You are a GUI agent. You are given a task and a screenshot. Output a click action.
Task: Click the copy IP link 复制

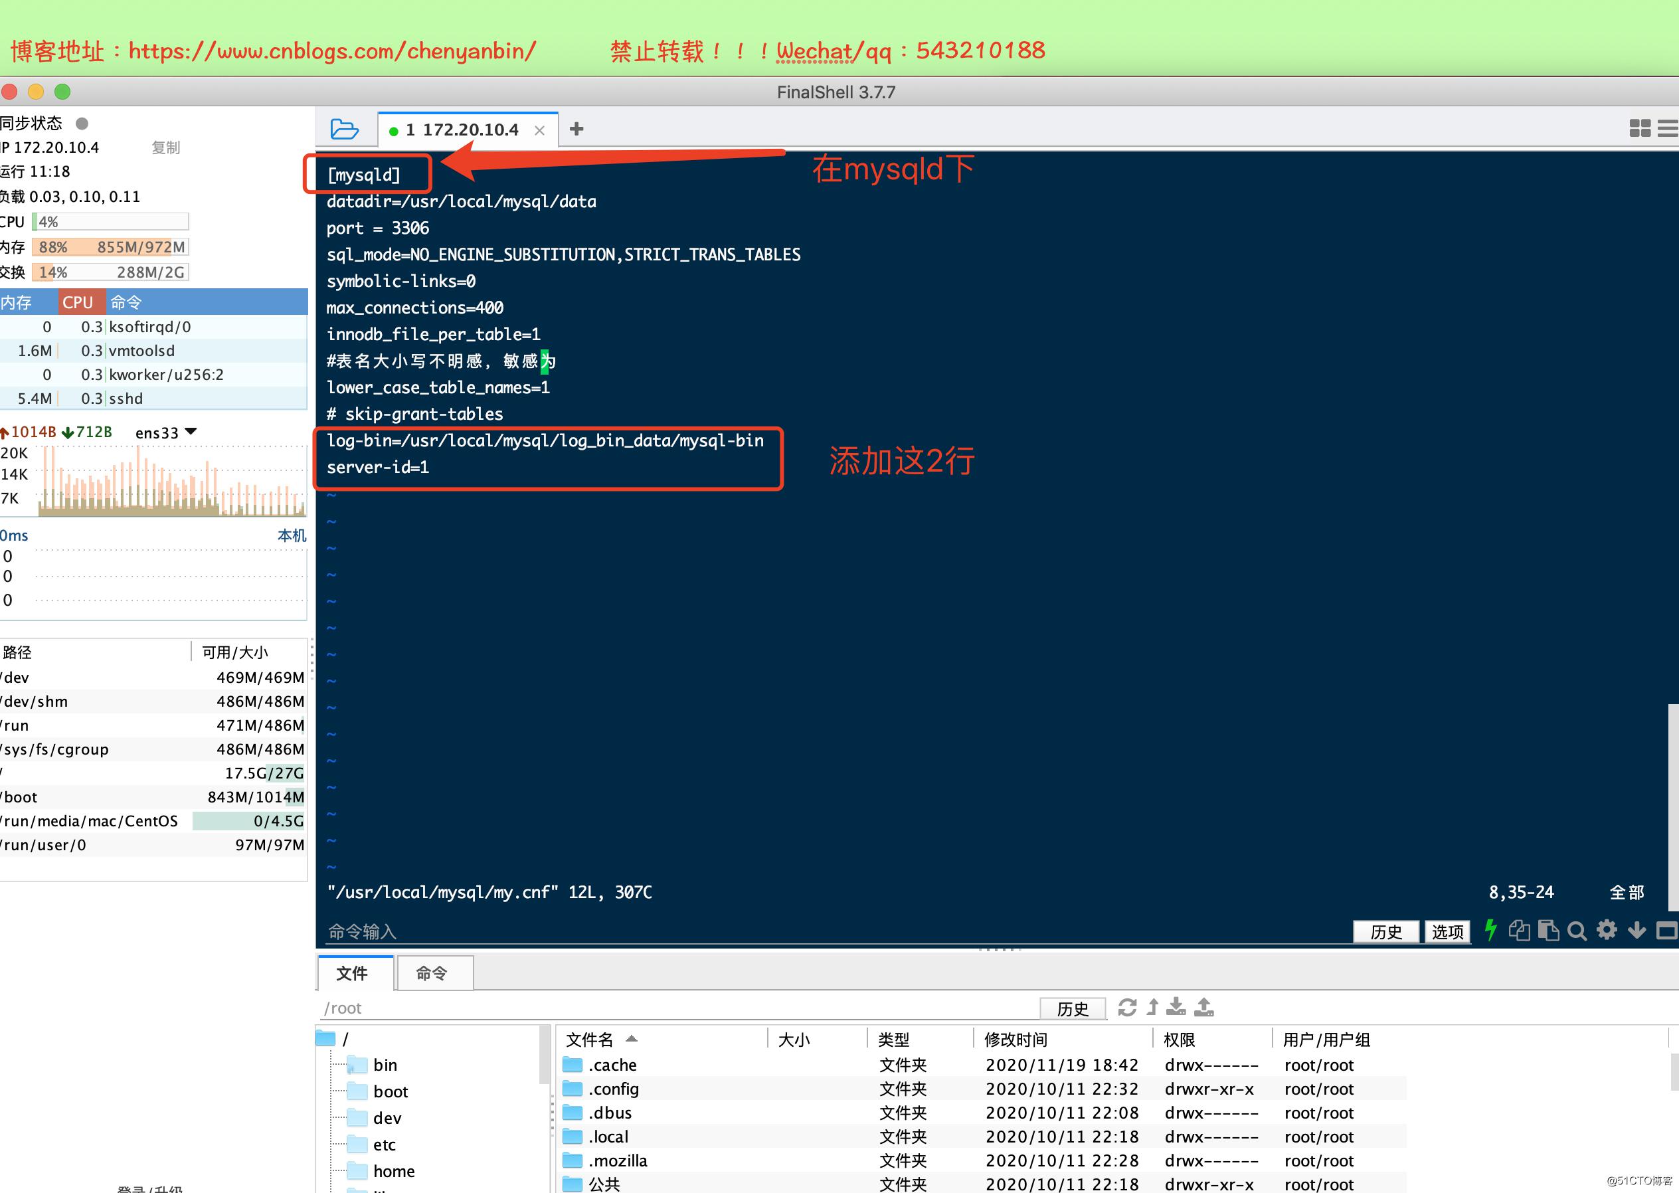click(x=165, y=147)
